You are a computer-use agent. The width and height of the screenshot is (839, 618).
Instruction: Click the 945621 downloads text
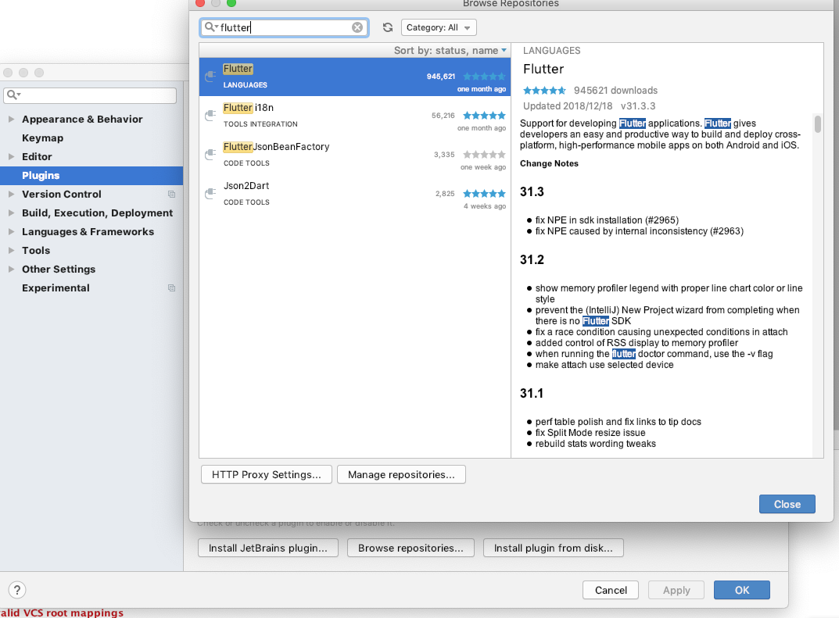pyautogui.click(x=615, y=91)
